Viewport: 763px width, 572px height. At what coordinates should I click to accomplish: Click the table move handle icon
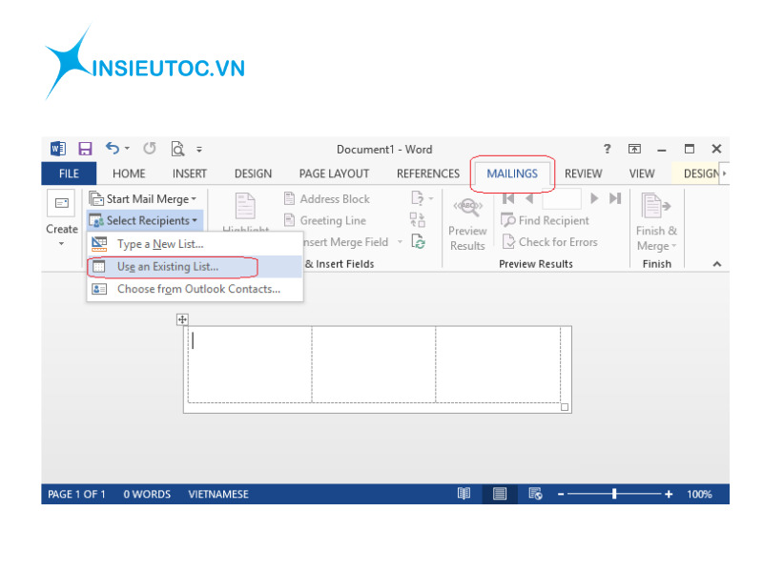pos(183,320)
